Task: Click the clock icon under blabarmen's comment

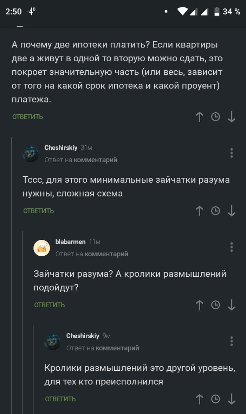Action: coord(215,305)
